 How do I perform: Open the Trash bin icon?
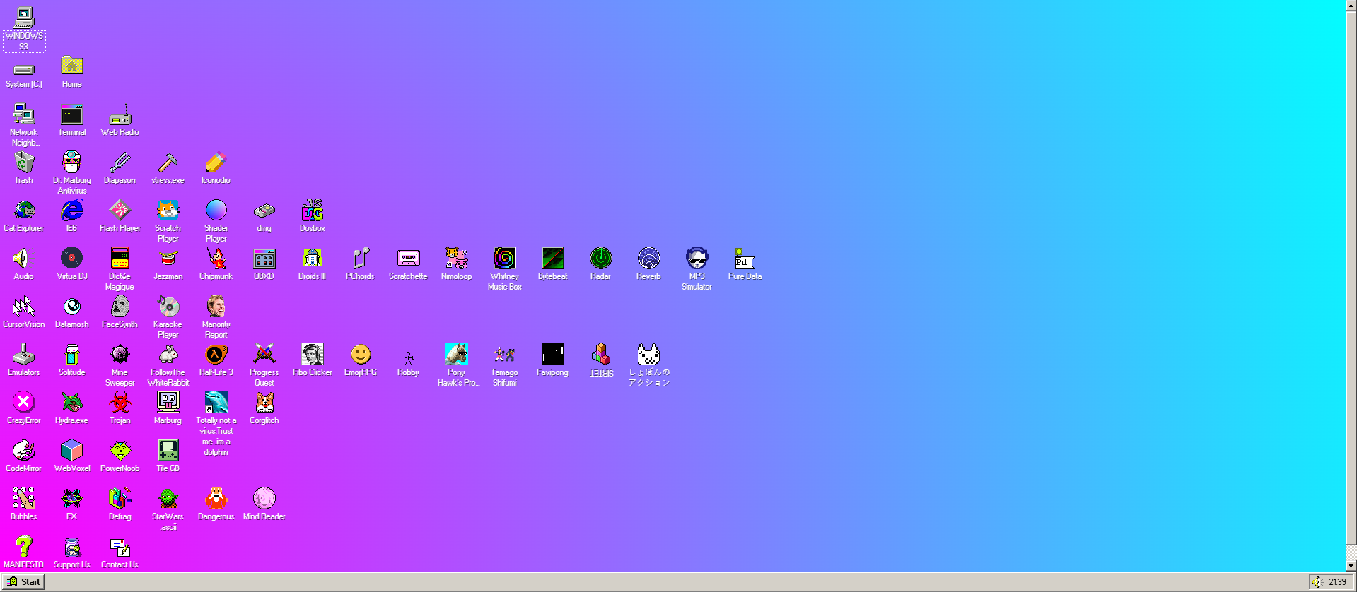(x=24, y=163)
